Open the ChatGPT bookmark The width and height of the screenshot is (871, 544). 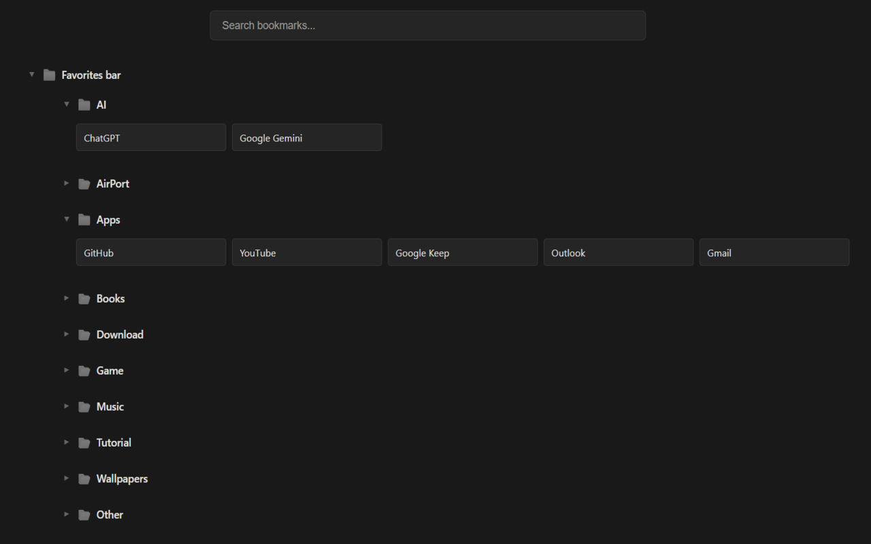coord(151,137)
